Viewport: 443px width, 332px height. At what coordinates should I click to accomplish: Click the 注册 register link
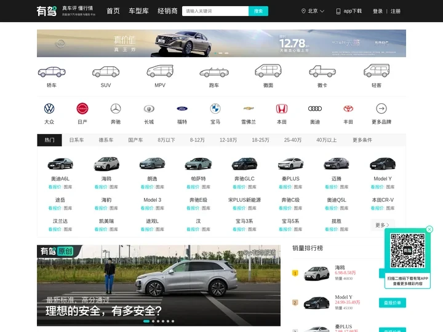tap(396, 11)
